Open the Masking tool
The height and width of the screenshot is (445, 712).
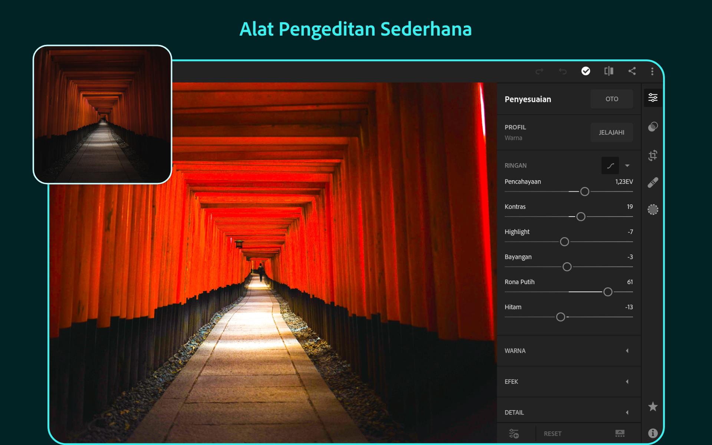(653, 210)
